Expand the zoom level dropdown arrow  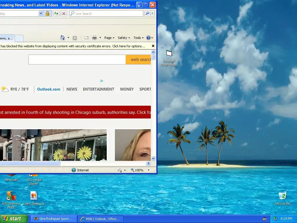click(148, 170)
